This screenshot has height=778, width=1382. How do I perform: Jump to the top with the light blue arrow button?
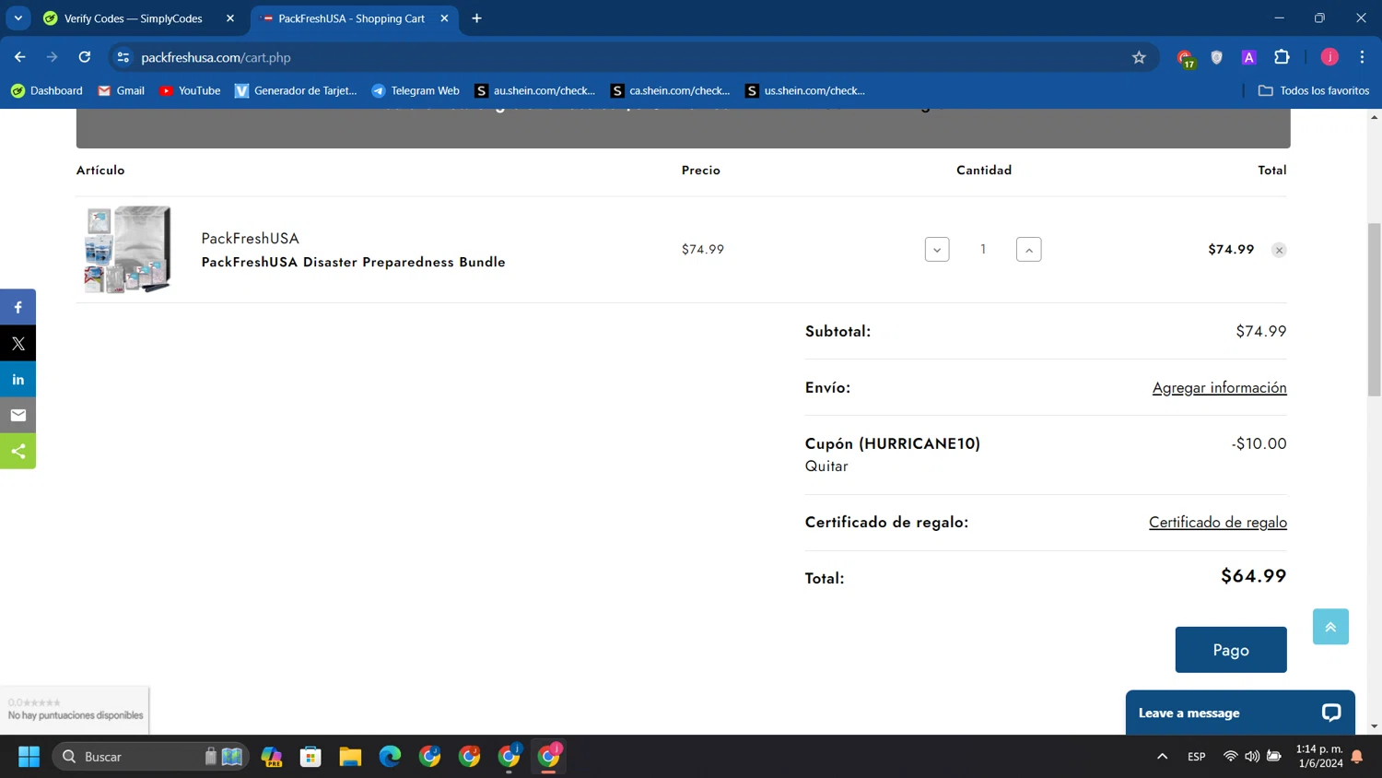1330,627
